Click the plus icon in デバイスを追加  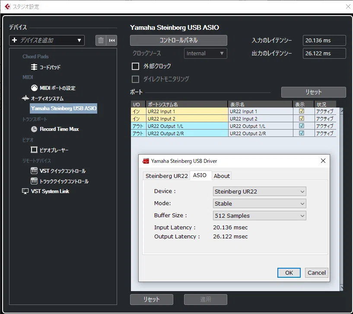click(14, 40)
